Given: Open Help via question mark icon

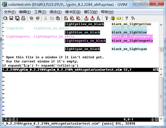Looking at the screenshot, I should pos(127,18).
